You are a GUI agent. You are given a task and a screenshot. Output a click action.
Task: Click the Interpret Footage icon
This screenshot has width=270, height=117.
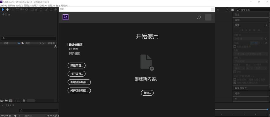click(x=2, y=101)
